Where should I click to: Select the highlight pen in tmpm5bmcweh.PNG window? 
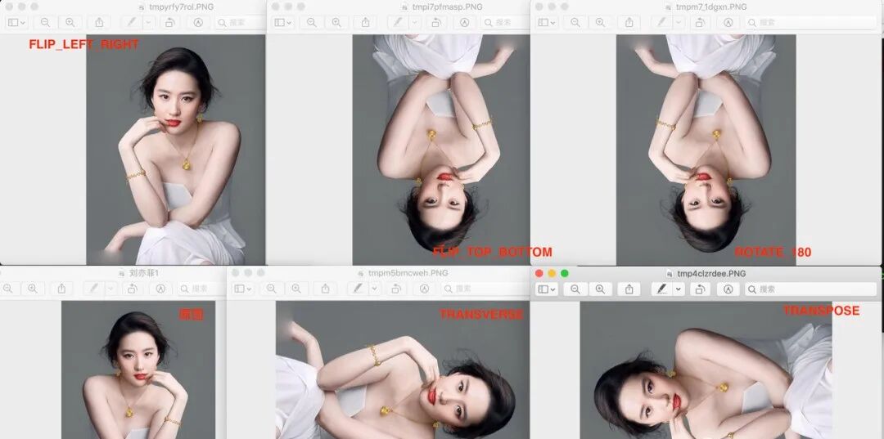click(x=358, y=289)
